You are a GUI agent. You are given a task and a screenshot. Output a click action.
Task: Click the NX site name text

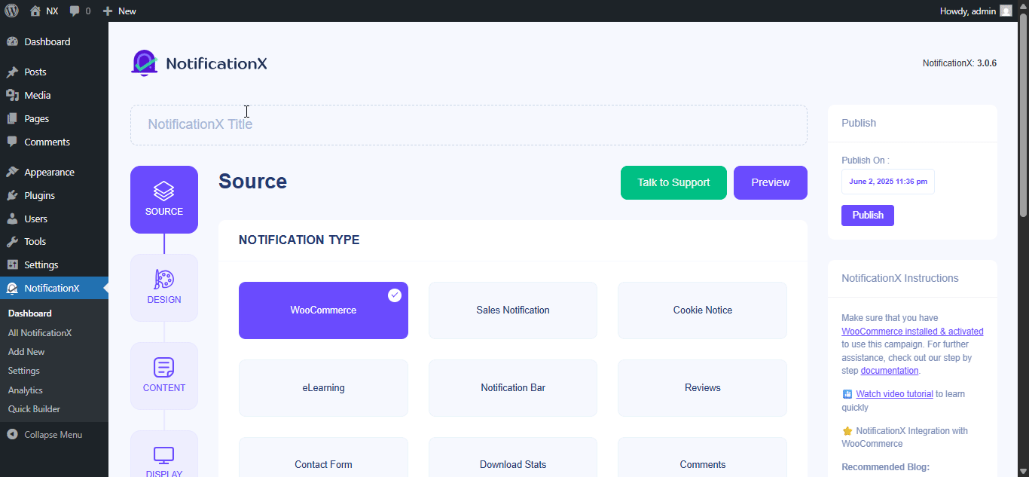click(52, 11)
